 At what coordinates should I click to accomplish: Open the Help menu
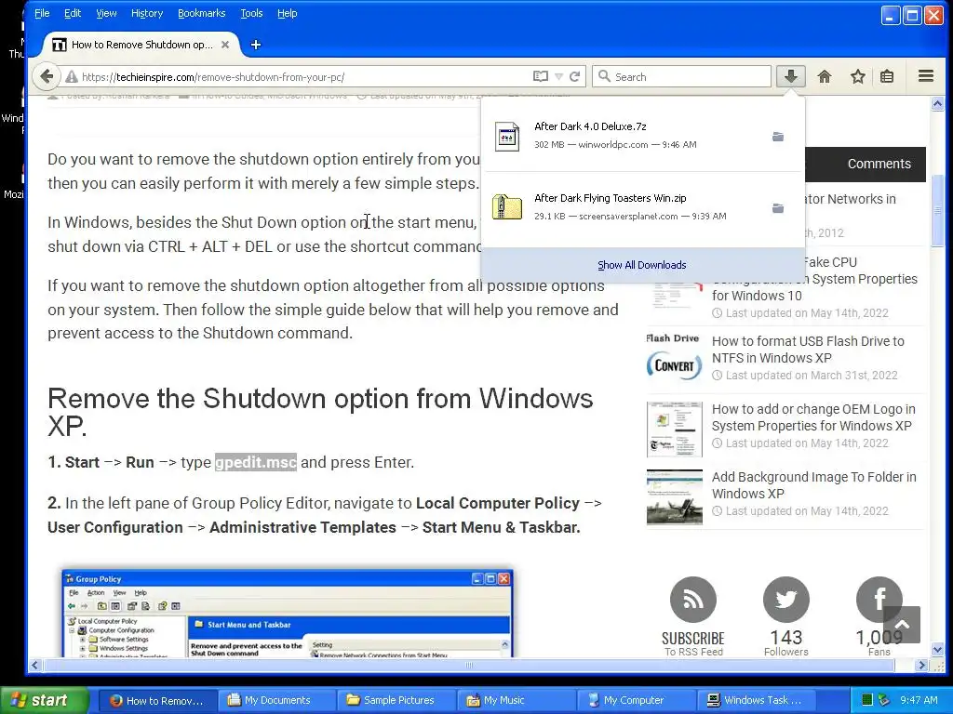point(287,13)
